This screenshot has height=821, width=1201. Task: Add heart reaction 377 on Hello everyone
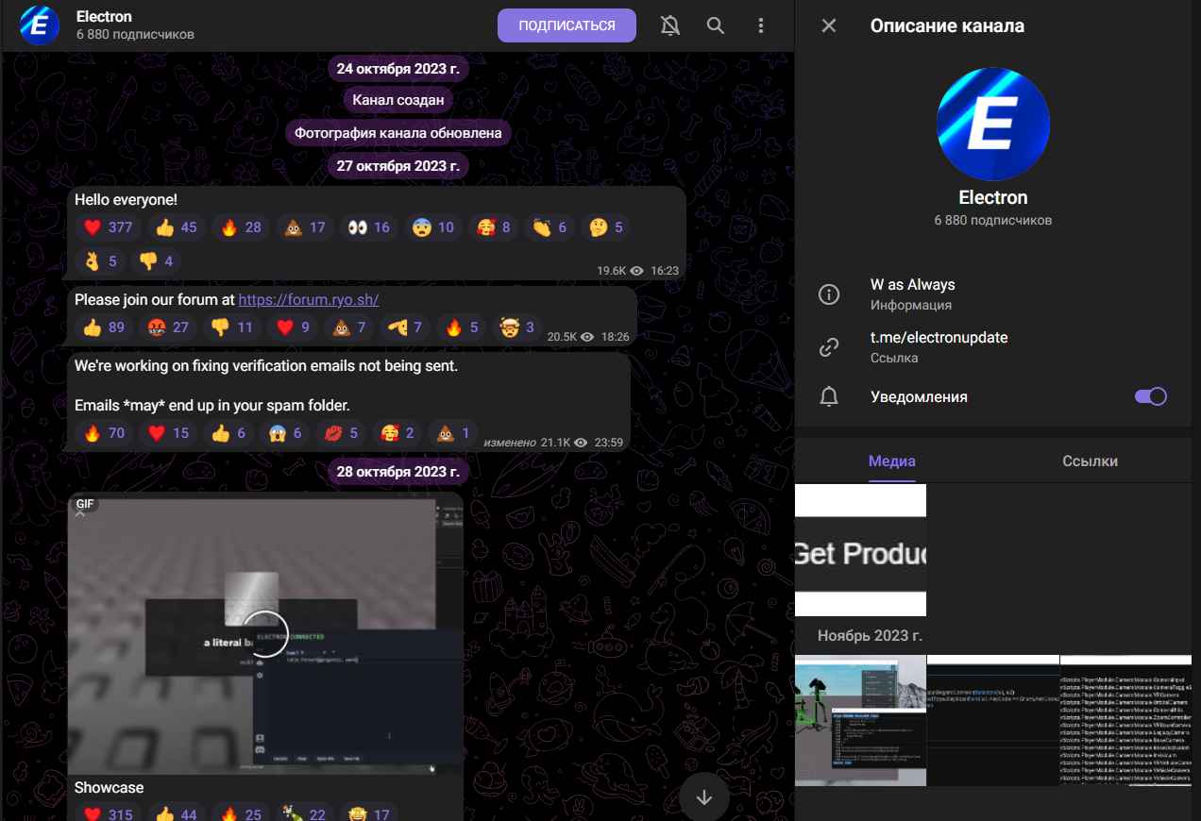point(109,227)
